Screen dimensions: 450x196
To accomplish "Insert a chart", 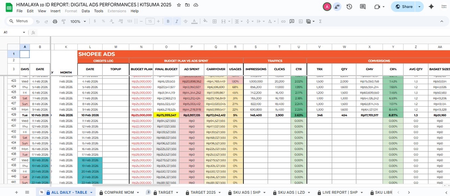I will coord(300,21).
